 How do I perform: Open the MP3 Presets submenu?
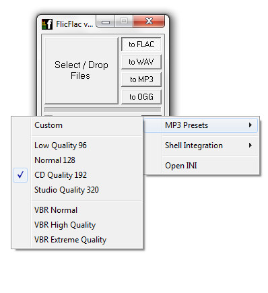coord(201,125)
